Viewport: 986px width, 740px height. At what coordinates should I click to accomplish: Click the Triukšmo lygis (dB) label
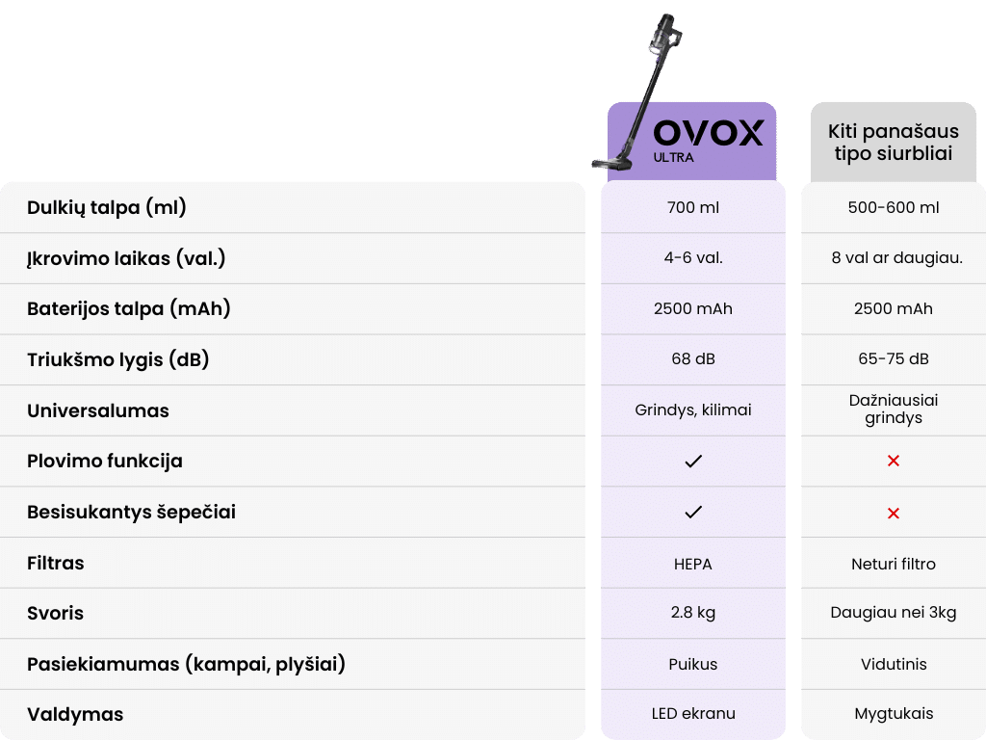(x=117, y=359)
